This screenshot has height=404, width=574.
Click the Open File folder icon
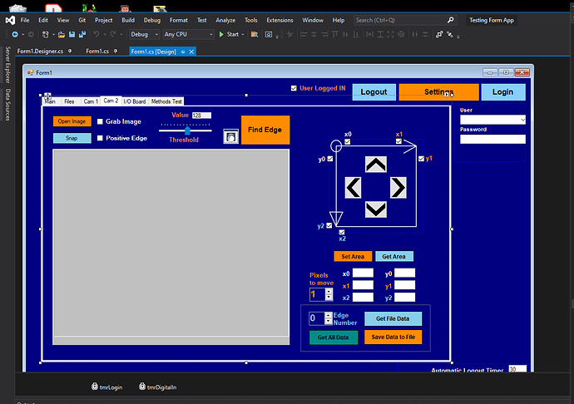pyautogui.click(x=61, y=34)
